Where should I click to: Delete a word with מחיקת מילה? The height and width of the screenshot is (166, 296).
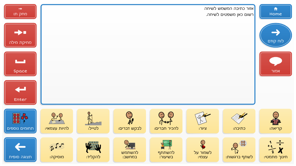20,35
